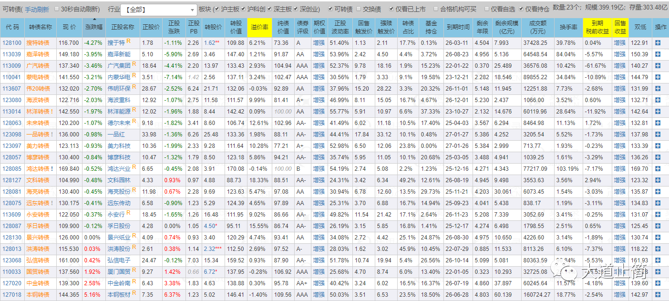Open the 中金岭南 stock link

(x=119, y=283)
